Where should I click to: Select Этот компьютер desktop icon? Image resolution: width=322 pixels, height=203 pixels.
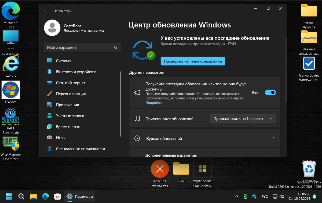pyautogui.click(x=10, y=42)
